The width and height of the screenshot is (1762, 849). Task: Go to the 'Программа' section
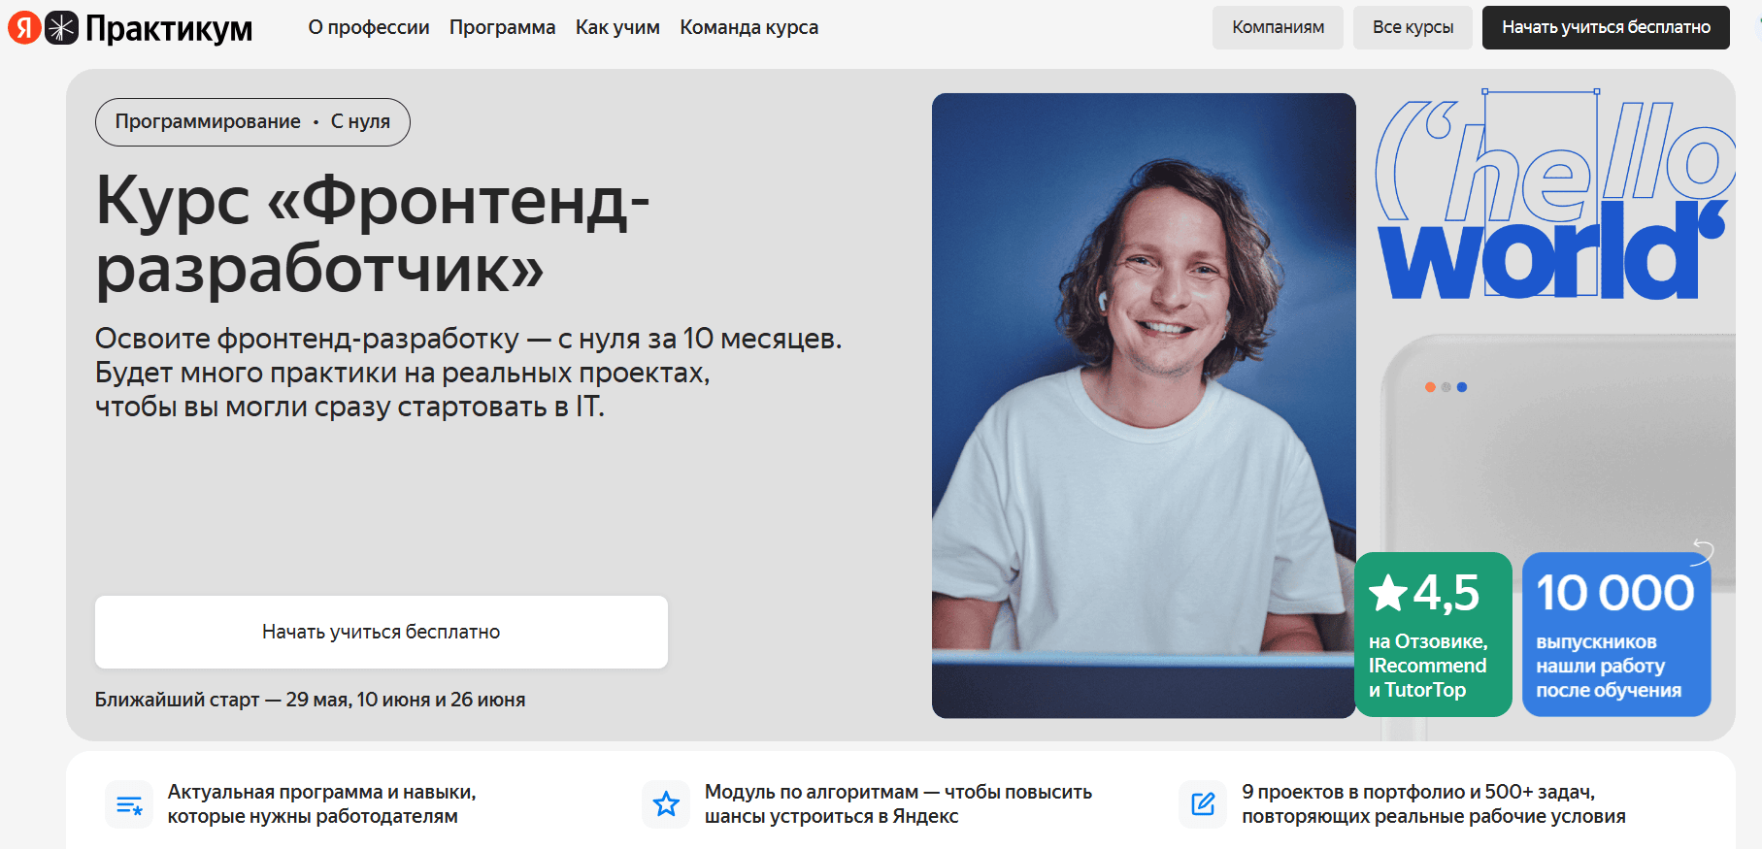click(x=502, y=27)
